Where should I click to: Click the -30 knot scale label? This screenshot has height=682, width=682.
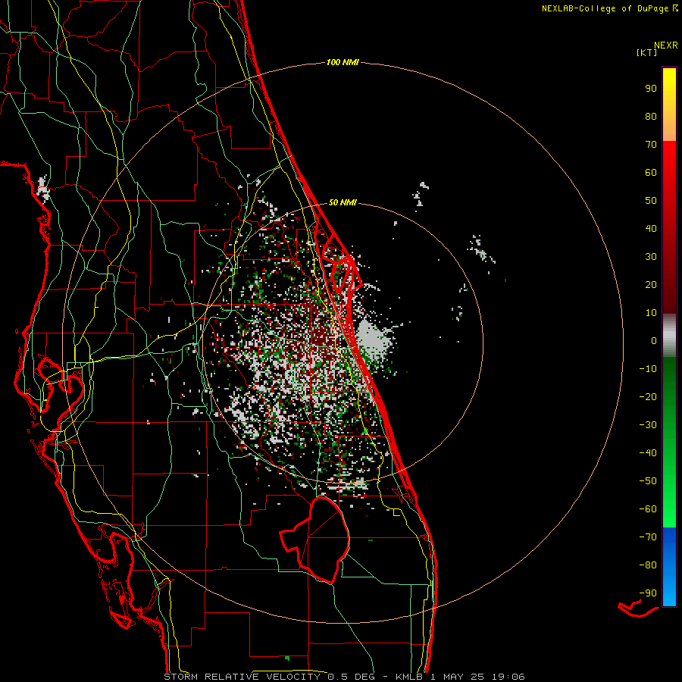(x=648, y=425)
